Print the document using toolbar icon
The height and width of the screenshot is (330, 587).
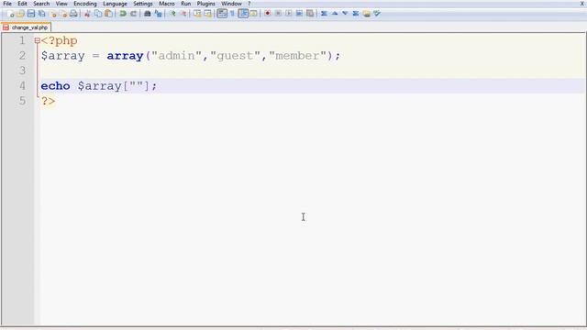pos(73,14)
